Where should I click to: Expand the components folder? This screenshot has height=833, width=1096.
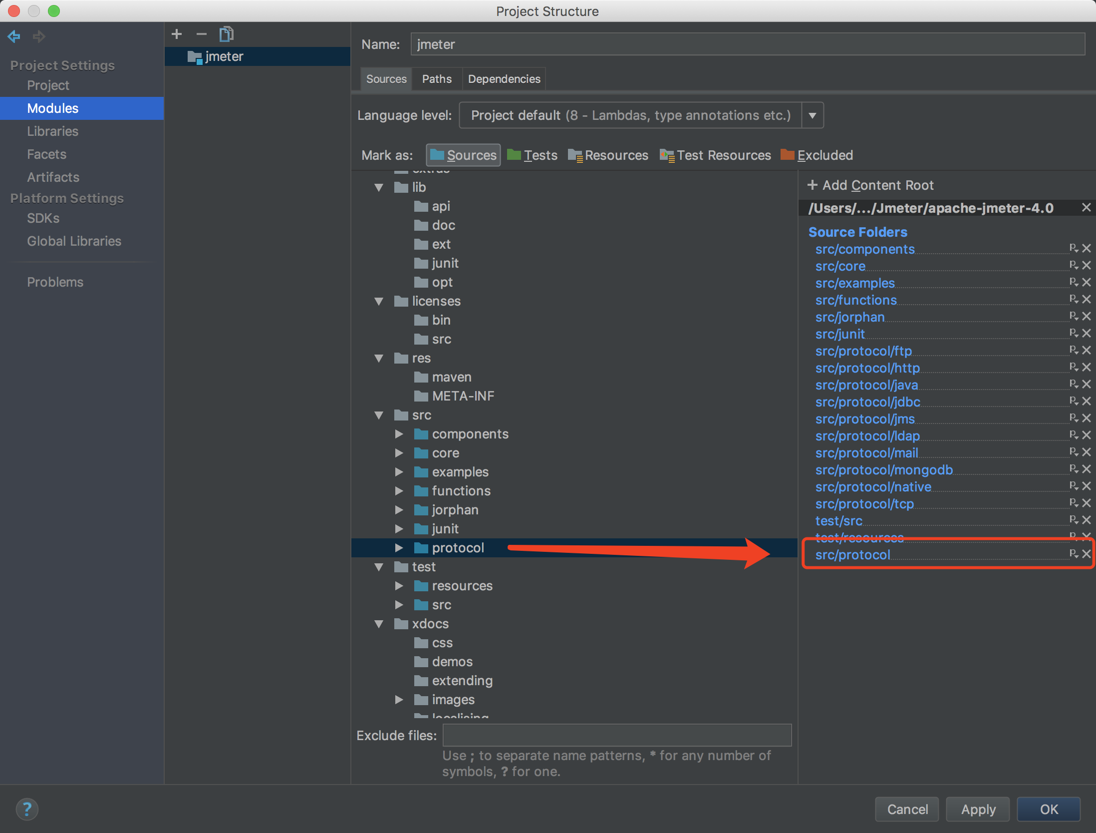(399, 434)
